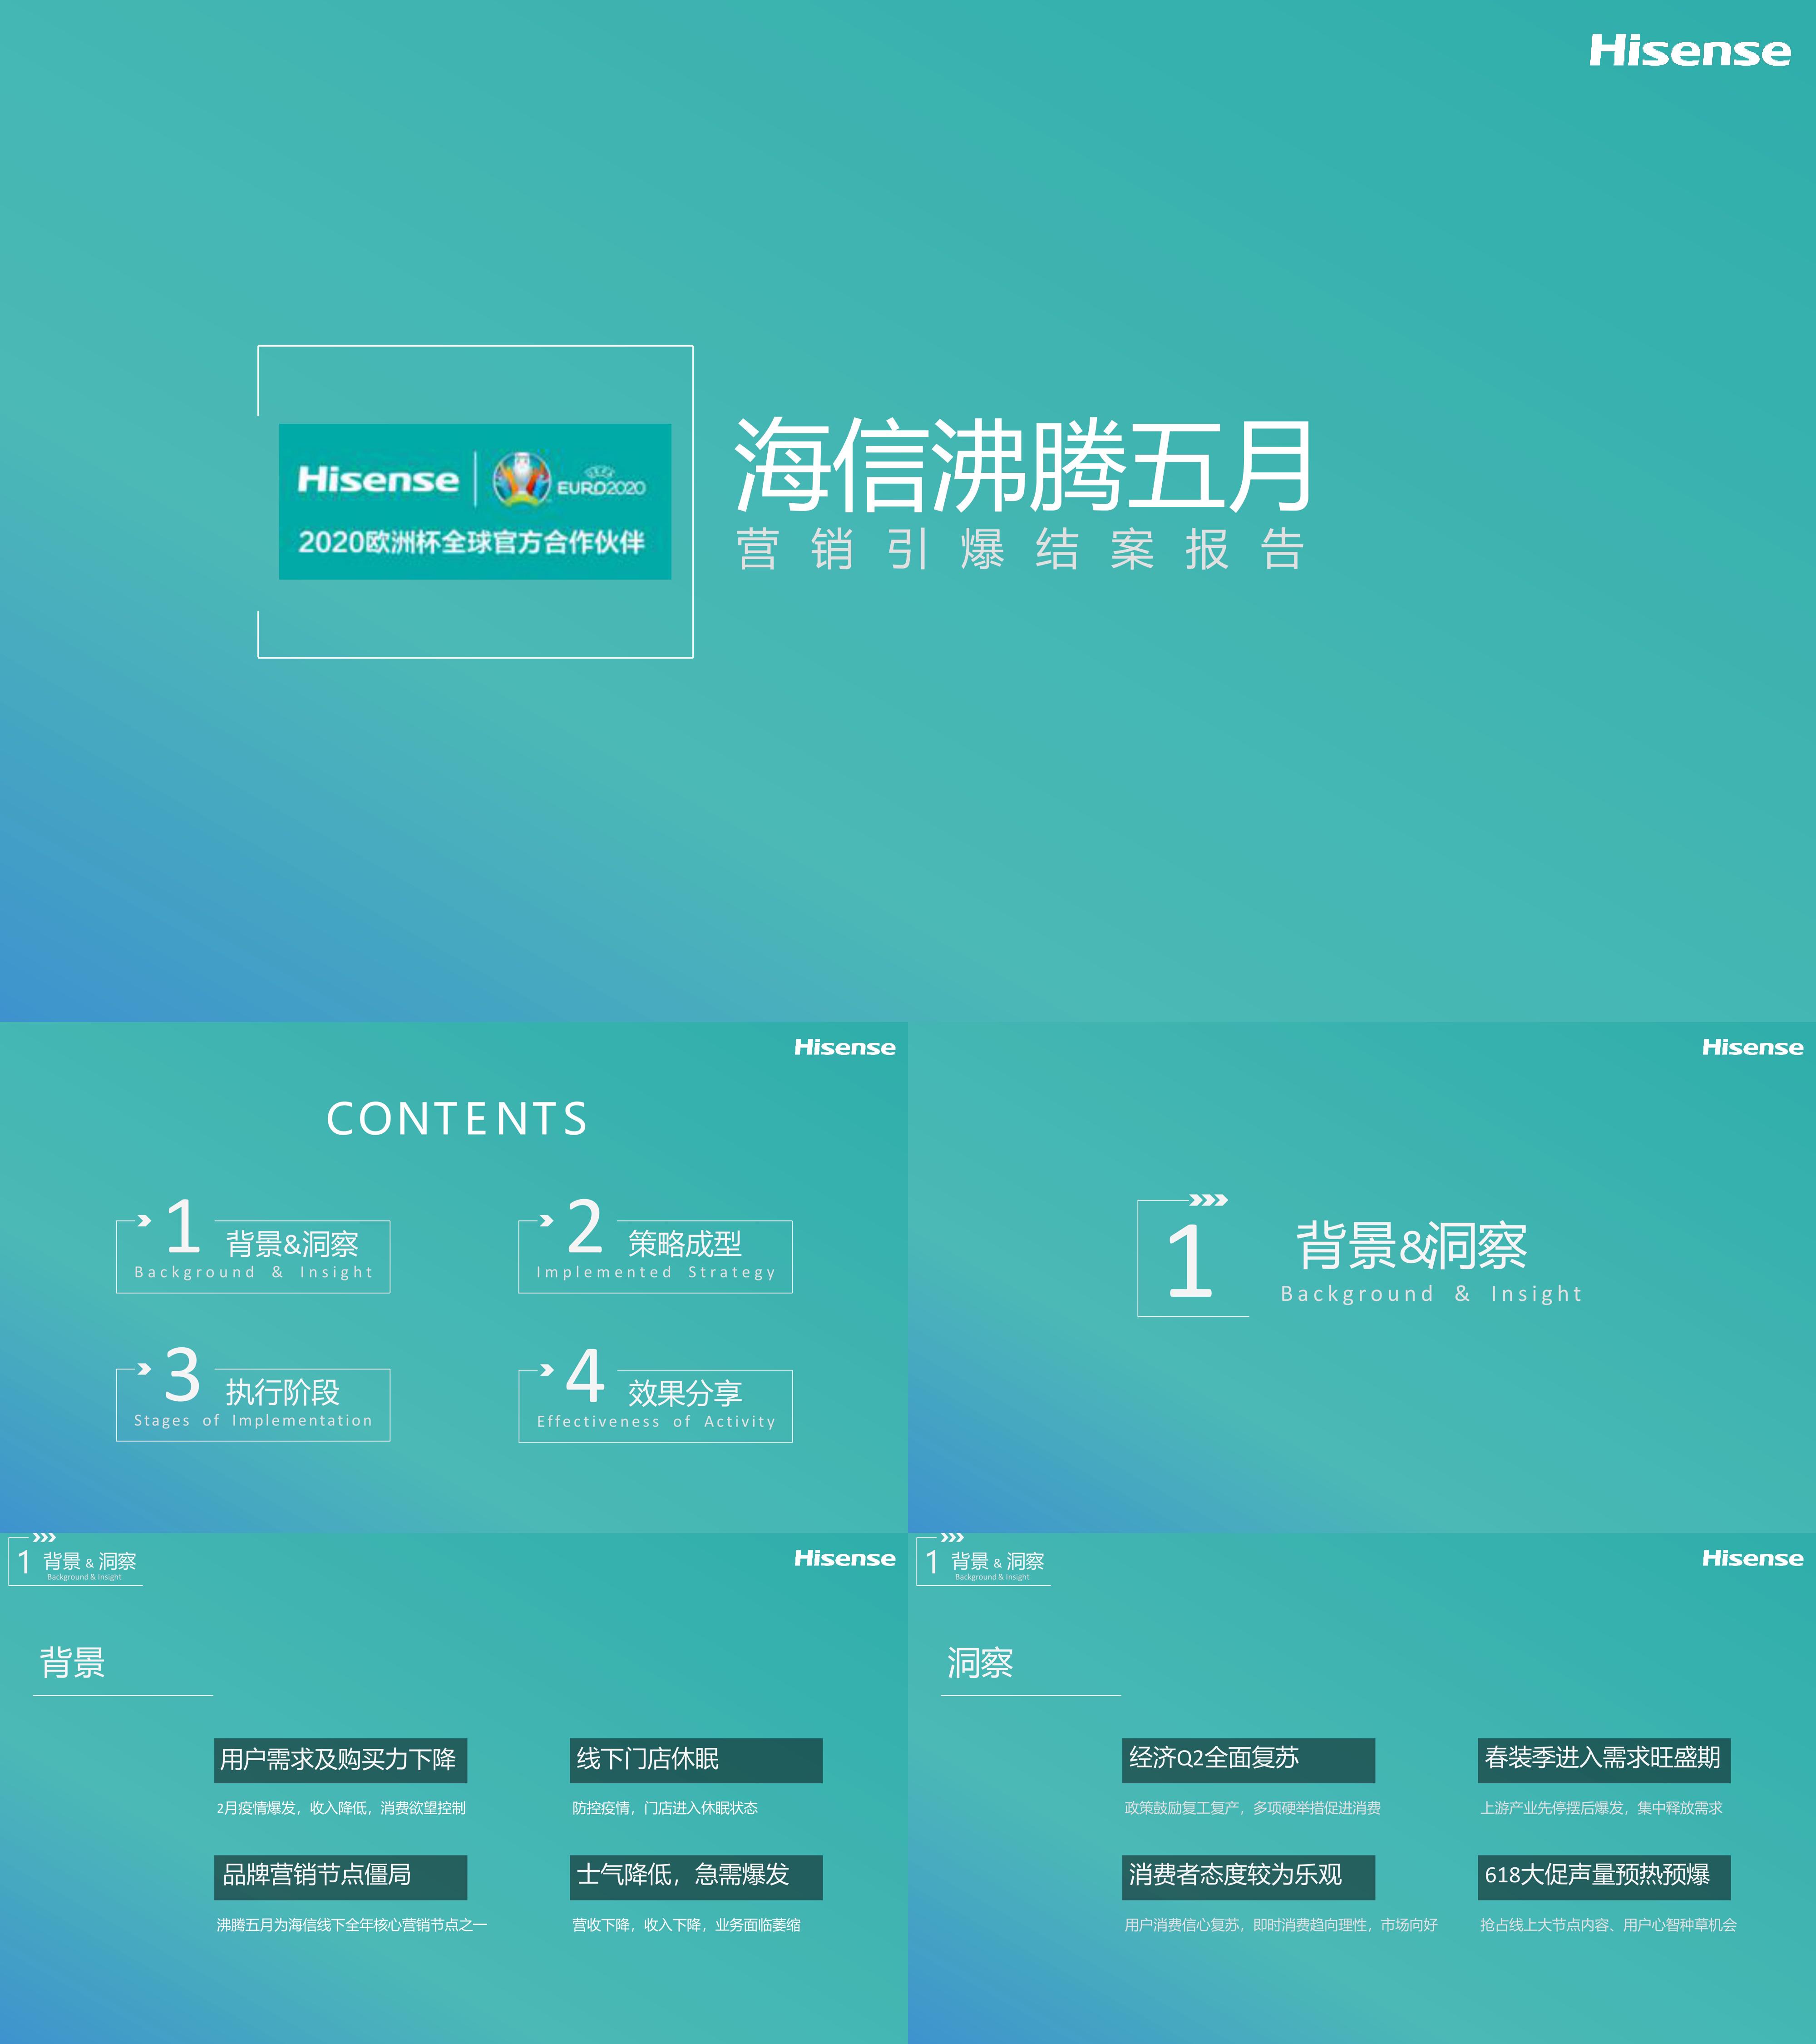This screenshot has width=1816, height=2044.
Task: Click the Hisense logo on the 背景 slide
Action: (844, 1558)
